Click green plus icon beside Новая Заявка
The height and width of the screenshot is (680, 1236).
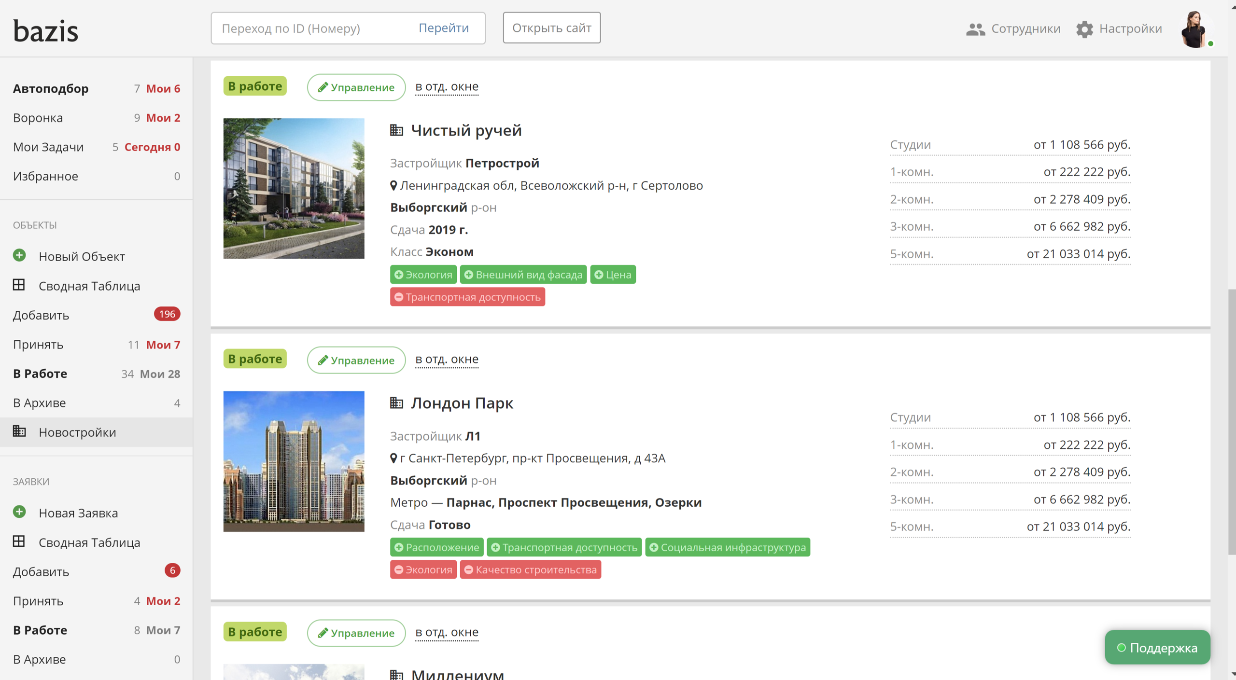[x=19, y=512]
